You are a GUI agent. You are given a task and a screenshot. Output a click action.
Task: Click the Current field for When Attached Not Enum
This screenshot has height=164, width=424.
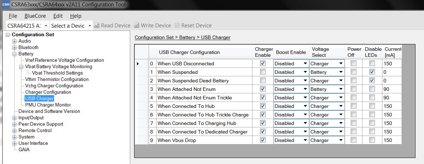pyautogui.click(x=391, y=89)
